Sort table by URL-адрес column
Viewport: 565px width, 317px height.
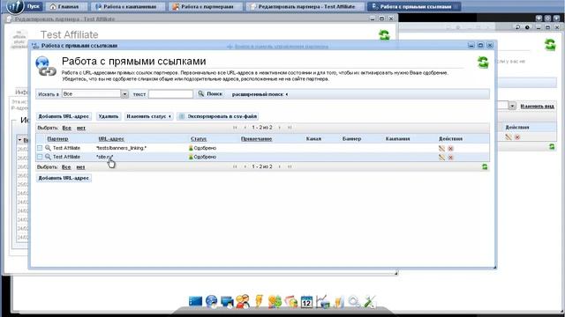[111, 139]
